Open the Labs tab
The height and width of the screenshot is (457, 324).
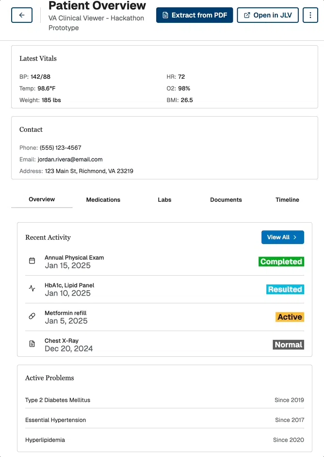coord(164,200)
